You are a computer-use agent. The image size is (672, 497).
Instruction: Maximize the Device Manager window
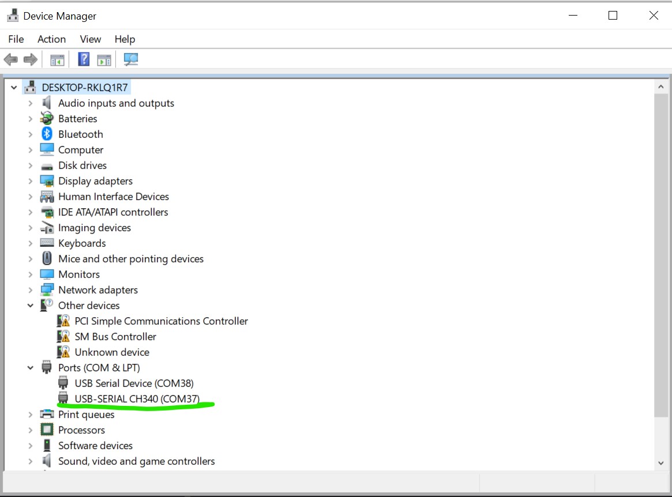tap(613, 16)
